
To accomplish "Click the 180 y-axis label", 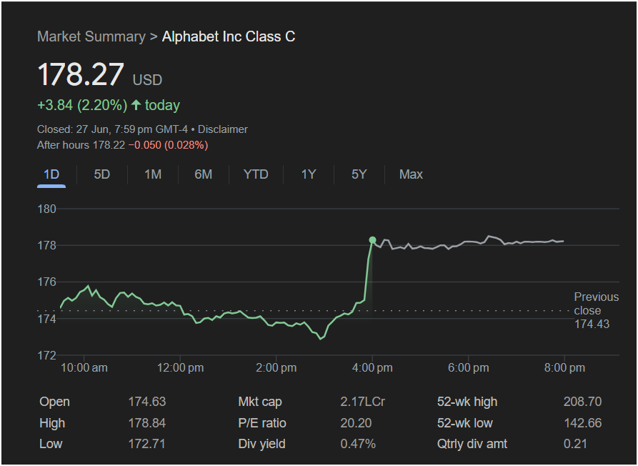I will pyautogui.click(x=46, y=209).
